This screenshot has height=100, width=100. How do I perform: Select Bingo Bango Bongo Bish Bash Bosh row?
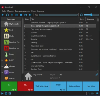pos(60,26)
